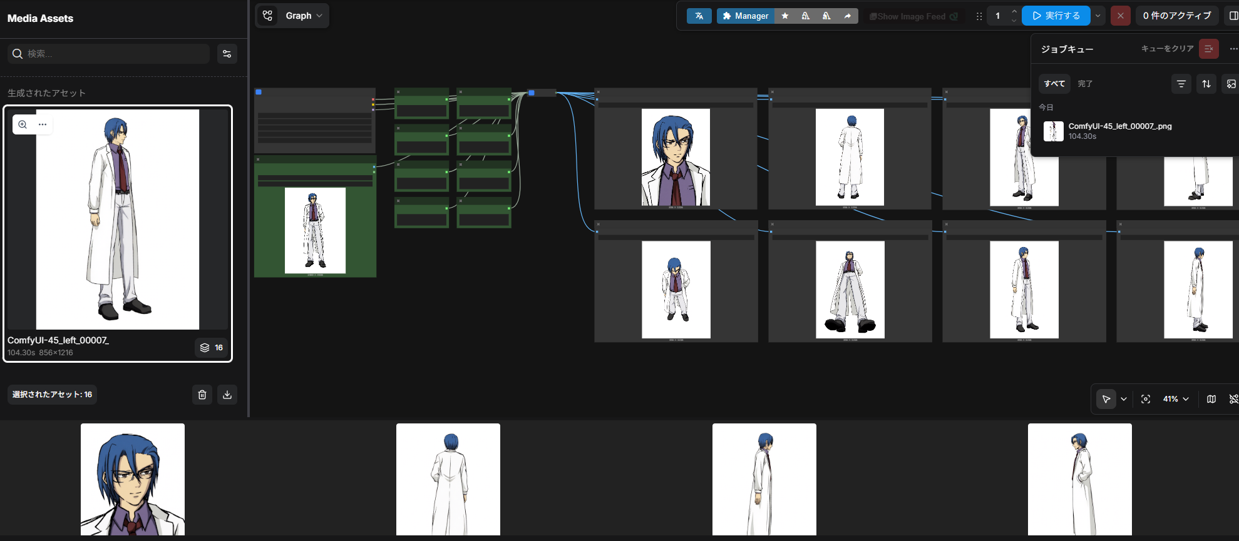Open the ComfyUI Manager
Viewport: 1239px width, 541px height.
tap(745, 16)
